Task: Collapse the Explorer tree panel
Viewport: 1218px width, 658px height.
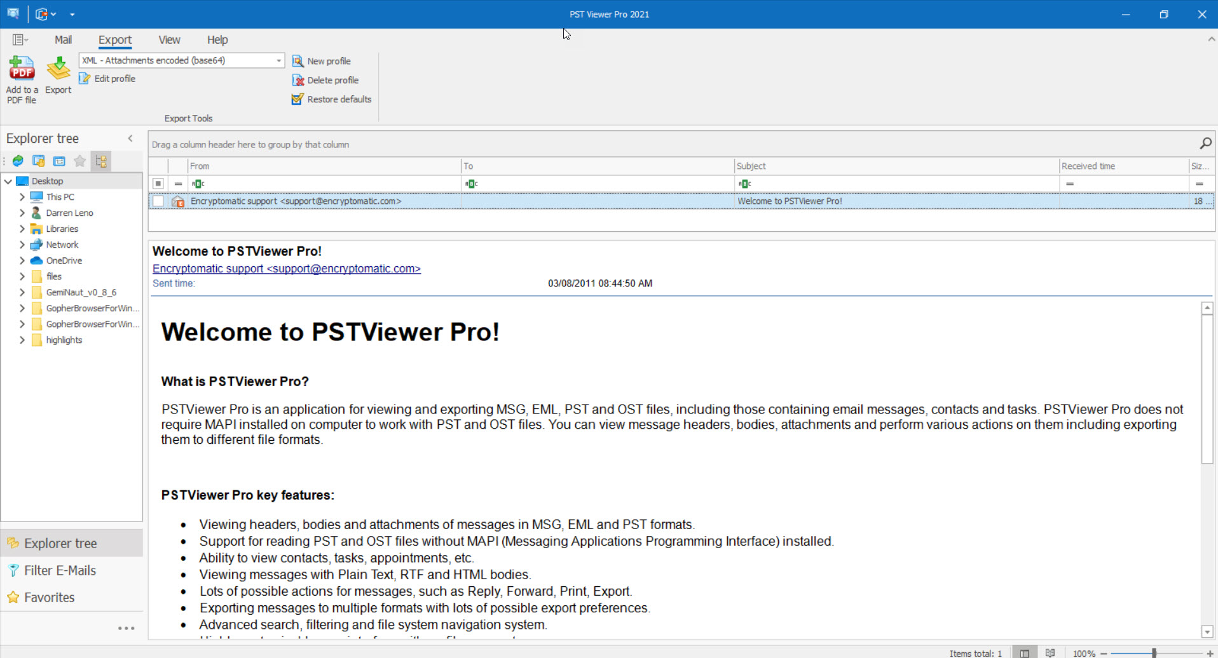Action: pyautogui.click(x=130, y=138)
